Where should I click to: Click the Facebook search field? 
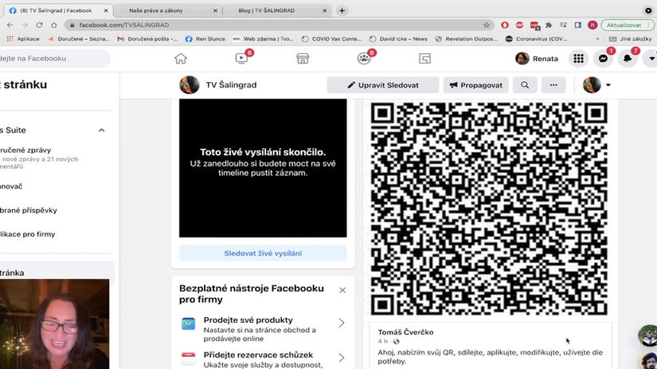tap(53, 59)
